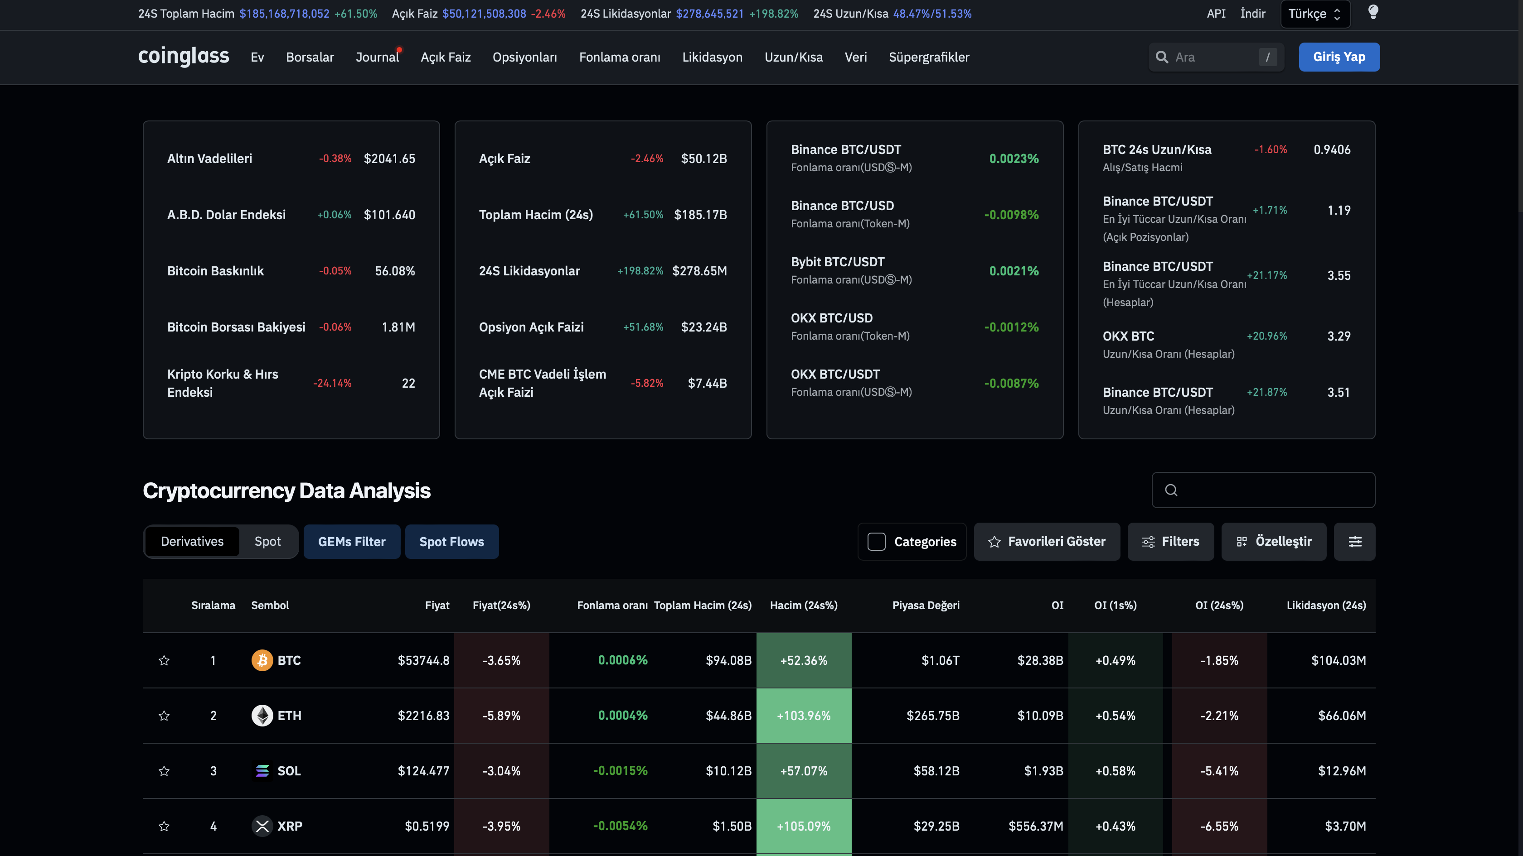
Task: Favorite BTC with its star icon
Action: point(165,660)
